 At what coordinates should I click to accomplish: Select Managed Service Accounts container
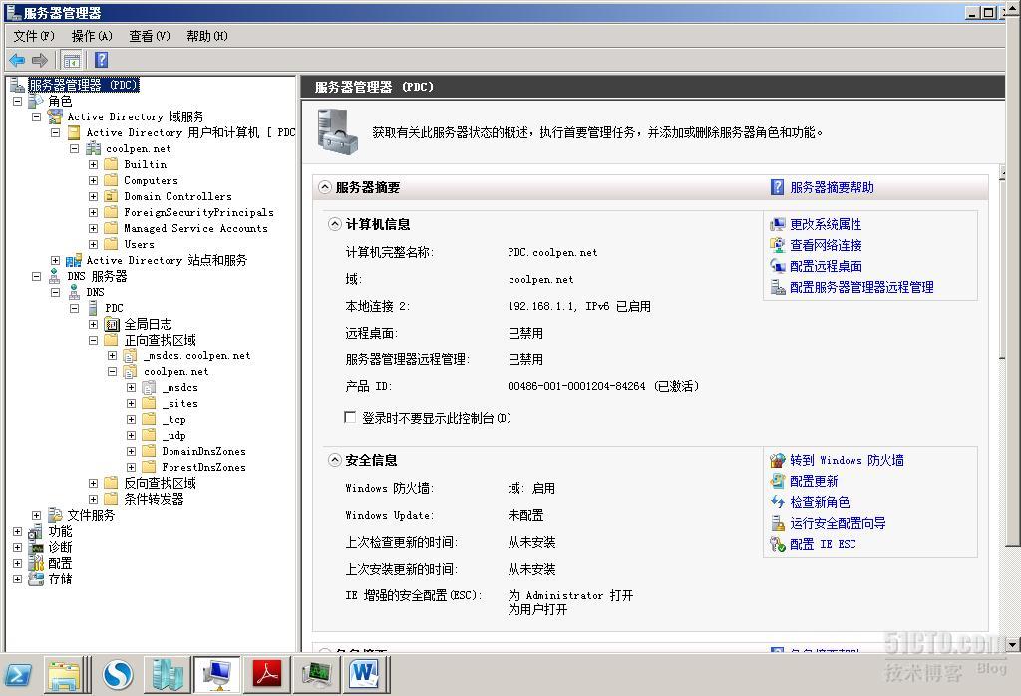click(x=195, y=228)
